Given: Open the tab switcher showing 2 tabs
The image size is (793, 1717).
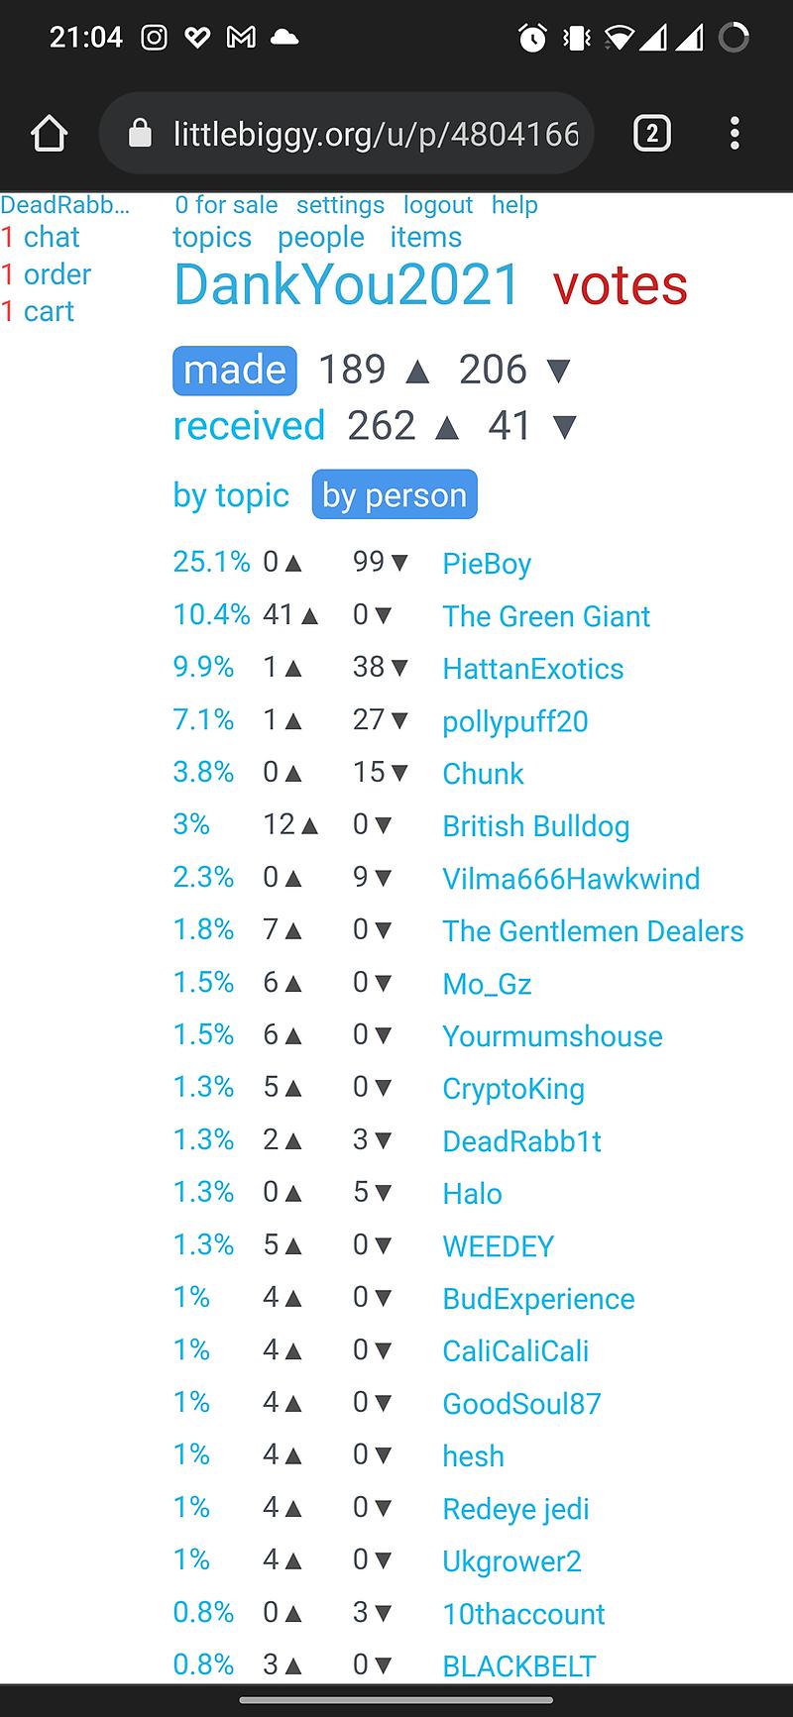Looking at the screenshot, I should point(651,134).
